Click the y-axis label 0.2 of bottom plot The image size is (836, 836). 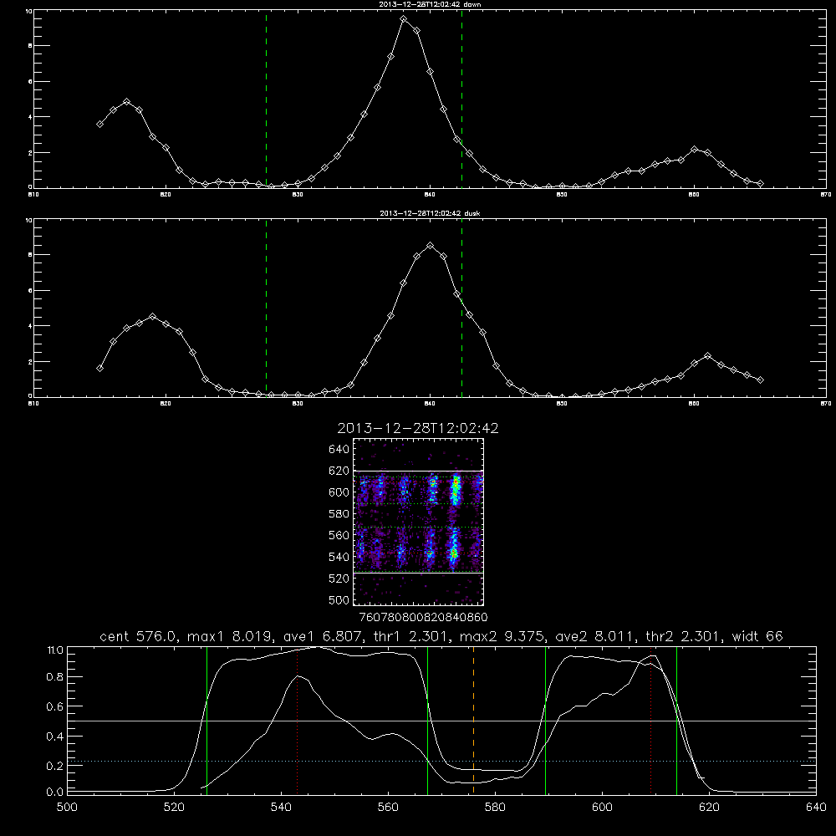(55, 766)
